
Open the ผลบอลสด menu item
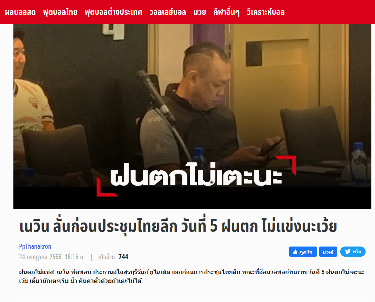pos(20,12)
